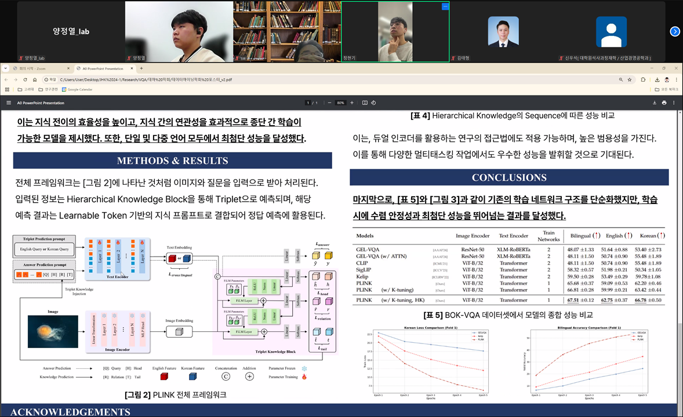Go forward in Chrome browser
The width and height of the screenshot is (683, 417).
click(15, 80)
